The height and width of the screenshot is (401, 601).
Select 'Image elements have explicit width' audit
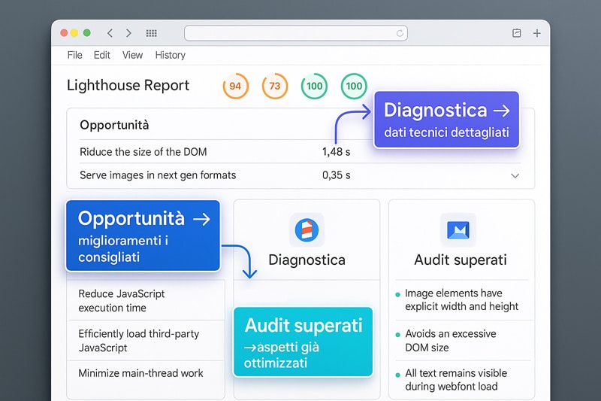tap(462, 299)
